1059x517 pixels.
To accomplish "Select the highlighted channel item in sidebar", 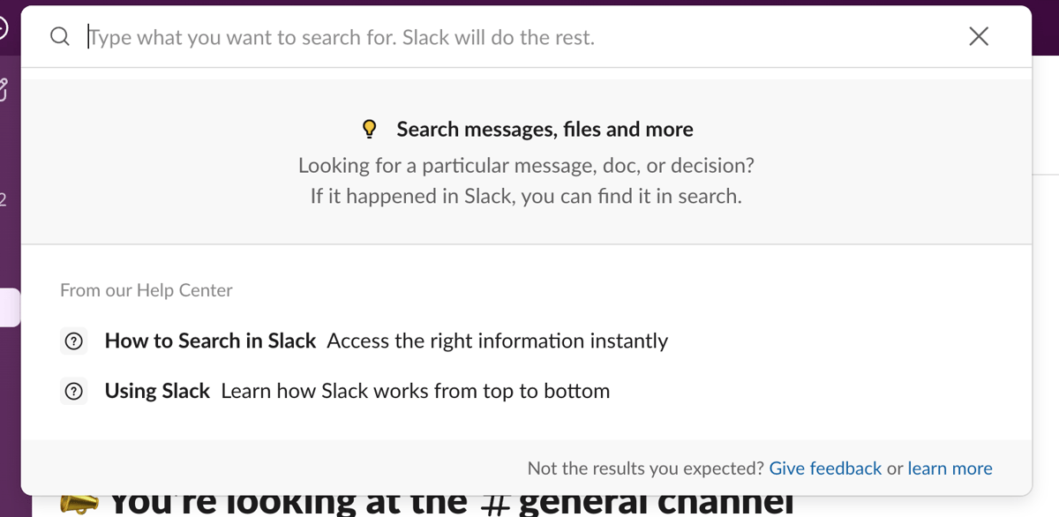I will (x=7, y=307).
